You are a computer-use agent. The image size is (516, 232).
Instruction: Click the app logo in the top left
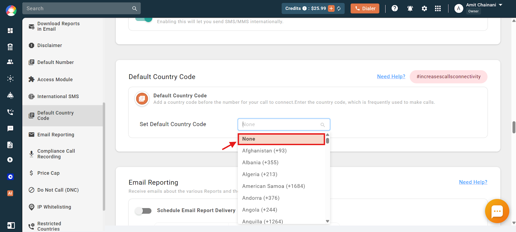11,11
